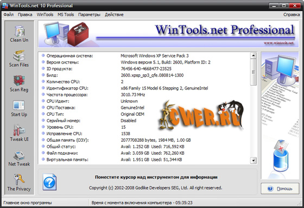Click the value Microsoft Windows XP Service Pack 3
The width and height of the screenshot is (304, 208).
155,56
